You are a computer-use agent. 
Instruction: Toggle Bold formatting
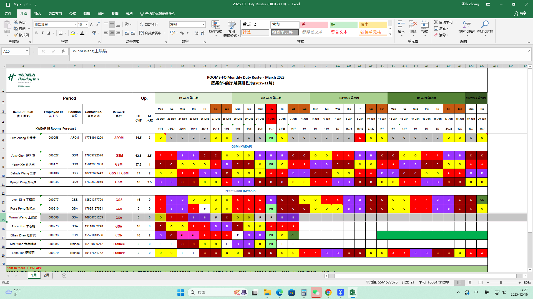[36, 33]
